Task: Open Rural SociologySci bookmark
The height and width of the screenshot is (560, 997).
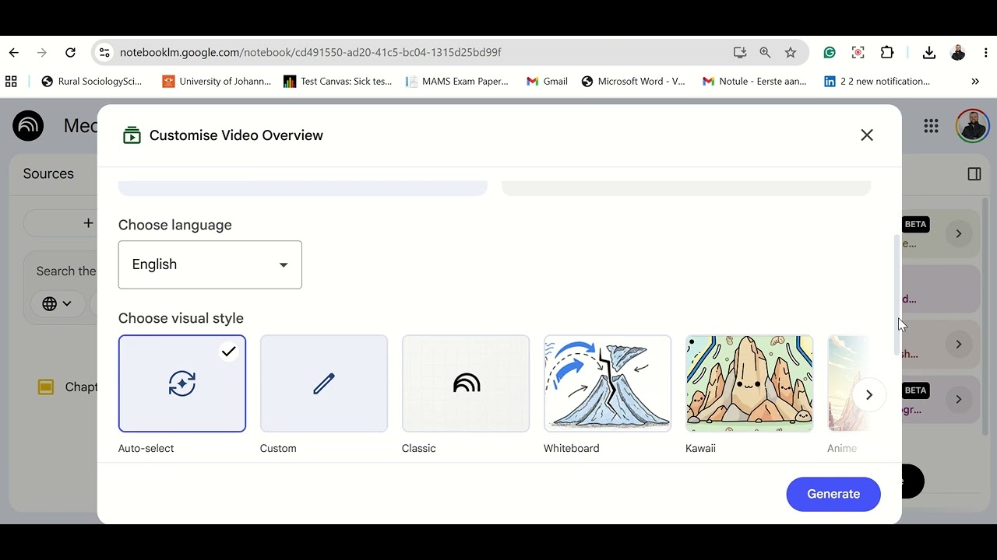Action: [x=92, y=81]
